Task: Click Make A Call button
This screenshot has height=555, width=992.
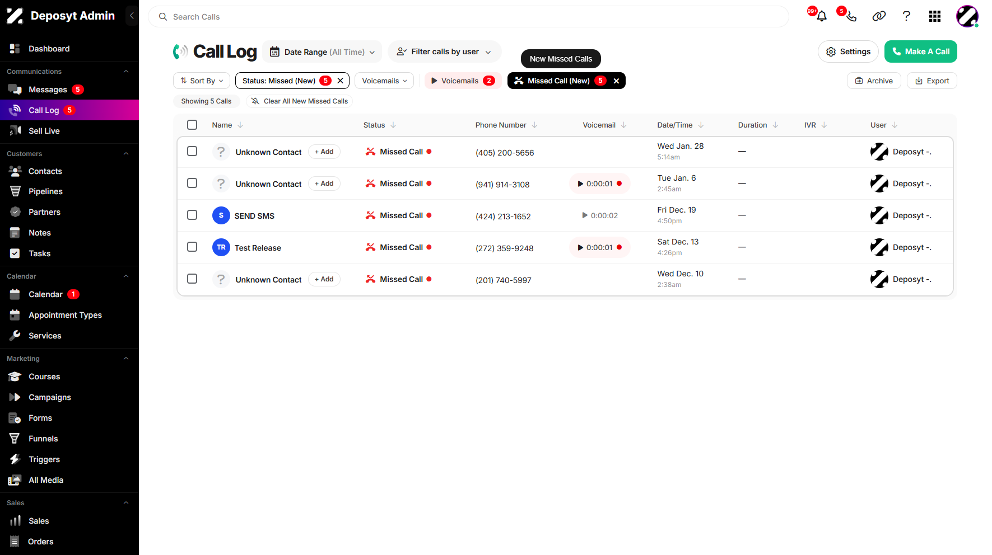Action: click(920, 51)
